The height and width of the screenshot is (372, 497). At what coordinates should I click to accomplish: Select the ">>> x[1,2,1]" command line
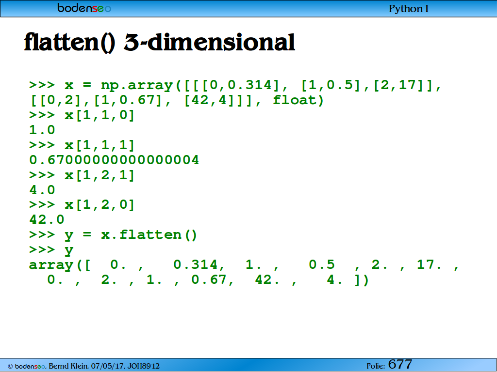click(x=82, y=175)
